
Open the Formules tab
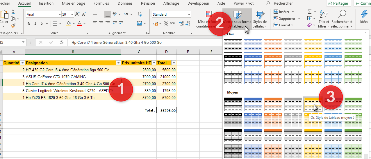101,3
